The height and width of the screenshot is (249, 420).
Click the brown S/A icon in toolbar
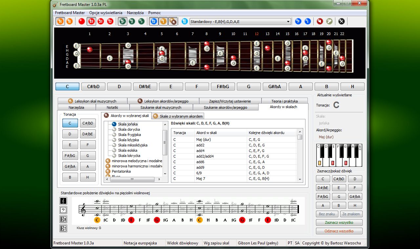[x=173, y=21]
